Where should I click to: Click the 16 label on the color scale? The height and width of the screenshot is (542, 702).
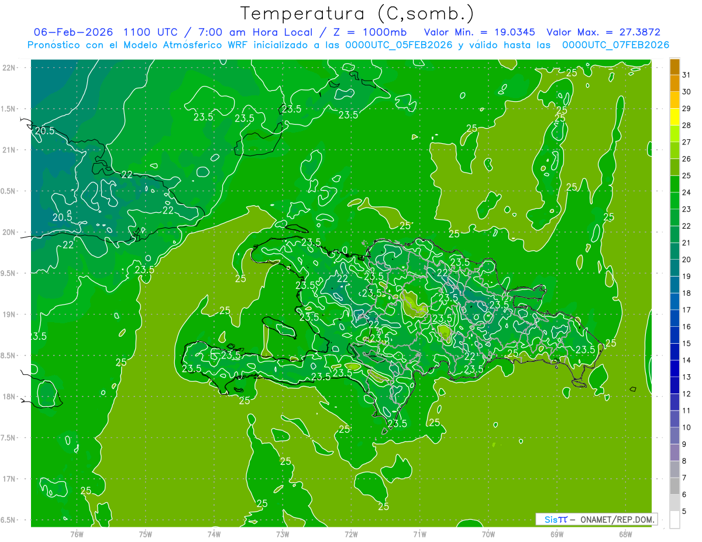click(x=686, y=326)
